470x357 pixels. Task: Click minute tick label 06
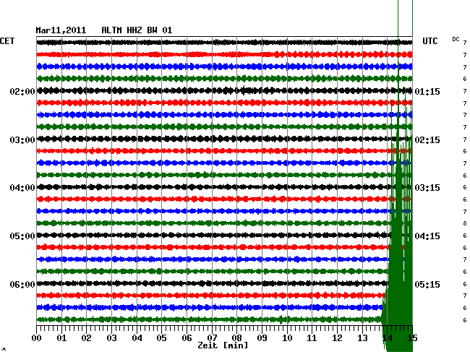[x=187, y=338]
